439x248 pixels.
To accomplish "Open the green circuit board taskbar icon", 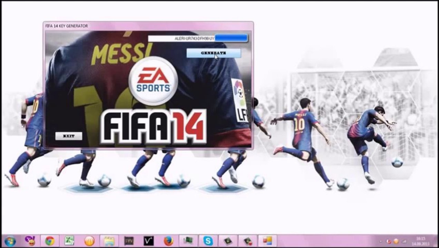I will 188,241.
